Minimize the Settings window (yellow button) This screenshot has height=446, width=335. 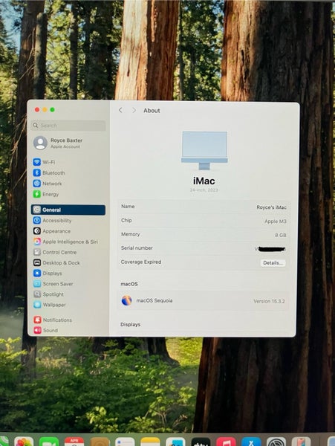(45, 109)
